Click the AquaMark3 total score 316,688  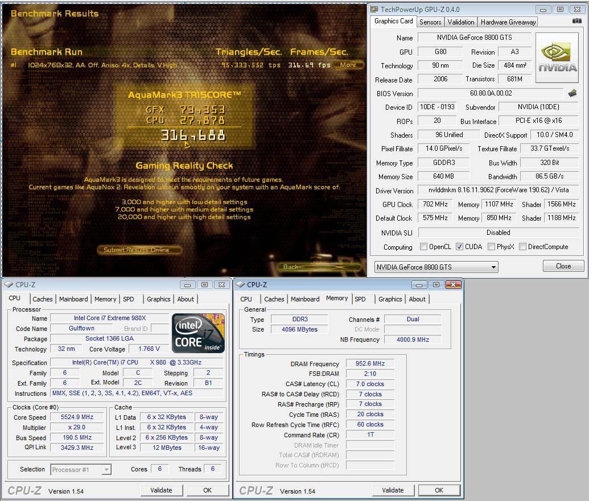tap(193, 135)
